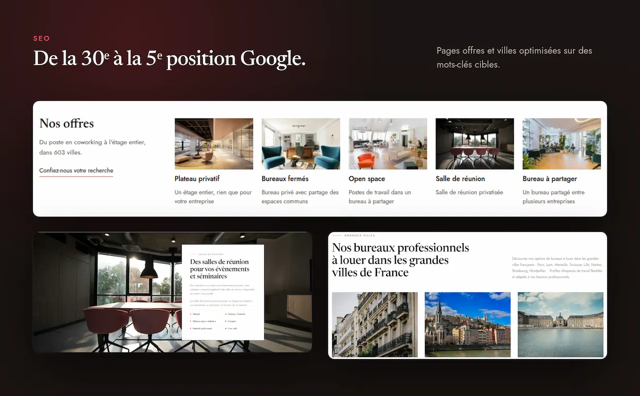640x396 pixels.
Task: Click "Un étage entier, rien que pour votre entreprise"
Action: [213, 197]
